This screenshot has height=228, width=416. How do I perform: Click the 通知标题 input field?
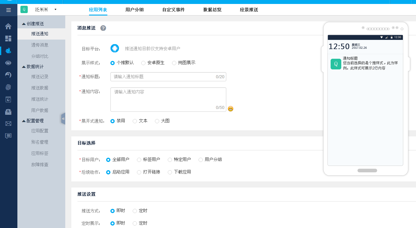168,77
